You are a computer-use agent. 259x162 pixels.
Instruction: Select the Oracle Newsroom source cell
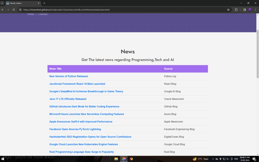tap(174, 99)
